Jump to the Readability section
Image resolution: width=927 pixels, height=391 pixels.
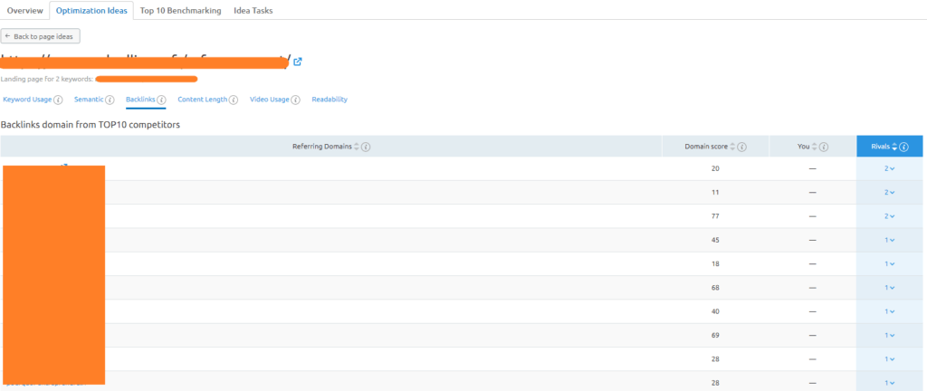click(330, 100)
